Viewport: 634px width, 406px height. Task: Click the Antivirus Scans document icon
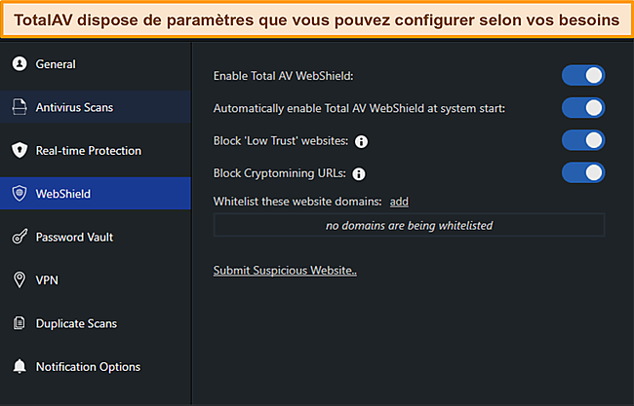click(x=19, y=107)
